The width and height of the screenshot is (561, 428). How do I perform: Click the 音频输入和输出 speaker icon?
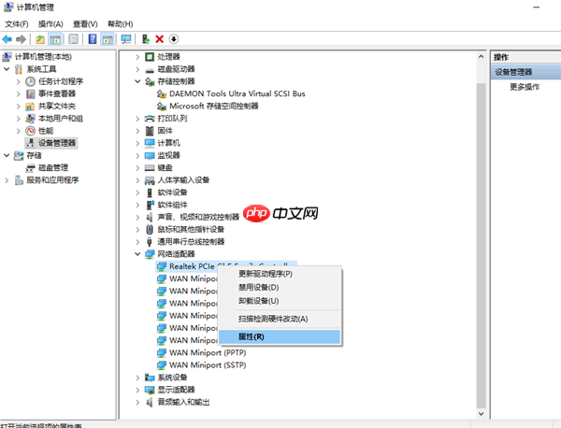coord(150,402)
